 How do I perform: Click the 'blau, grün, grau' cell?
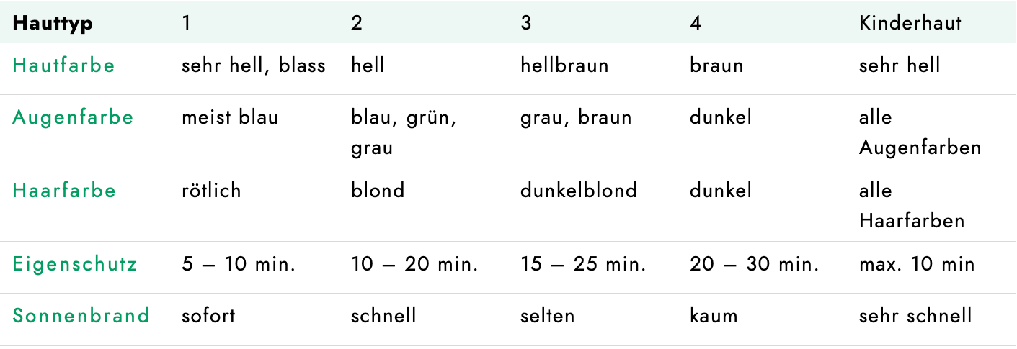click(404, 132)
